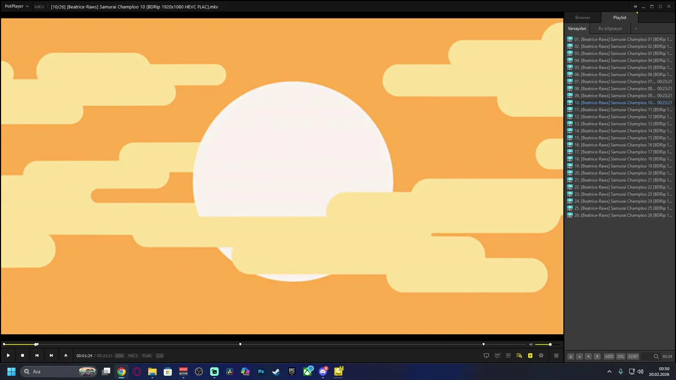Image resolution: width=676 pixels, height=380 pixels.
Task: Toggle fullscreen mode in title bar
Action: (x=660, y=6)
